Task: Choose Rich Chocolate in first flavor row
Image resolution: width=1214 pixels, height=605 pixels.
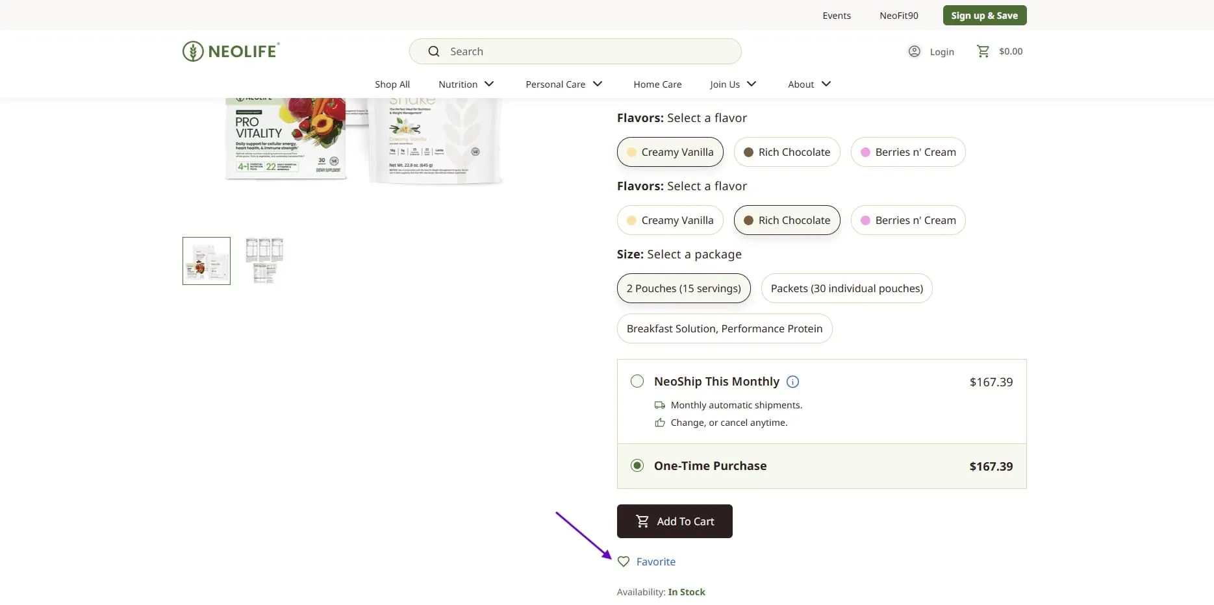Action: point(787,152)
